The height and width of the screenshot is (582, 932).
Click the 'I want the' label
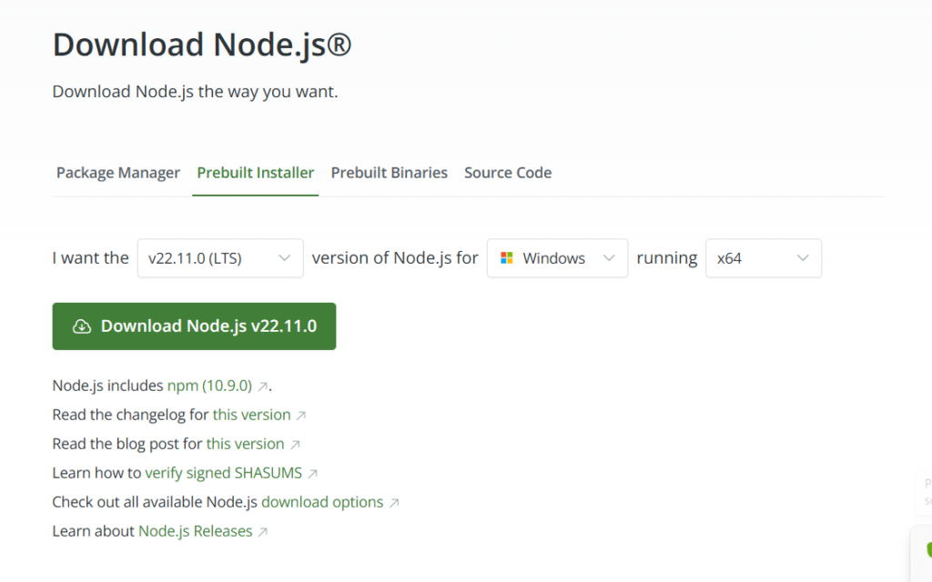pyautogui.click(x=90, y=257)
